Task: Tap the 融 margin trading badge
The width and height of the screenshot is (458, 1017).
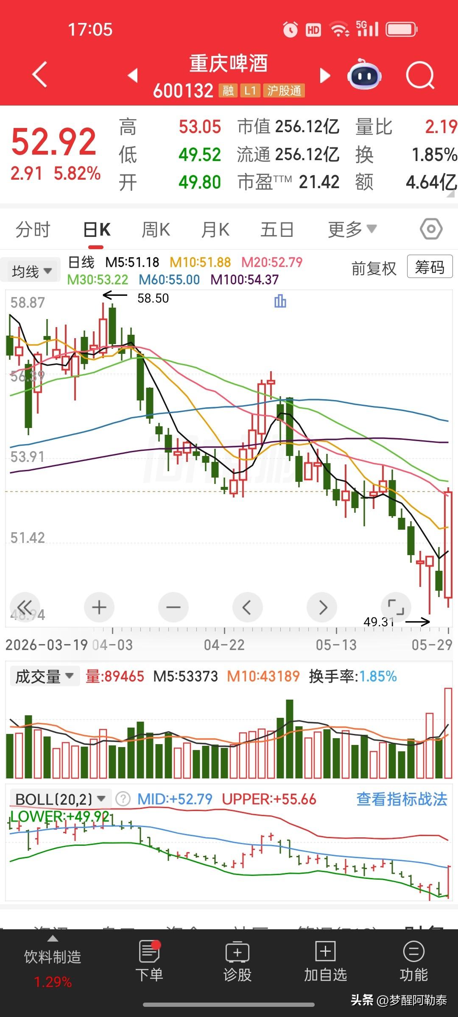Action: 228,90
